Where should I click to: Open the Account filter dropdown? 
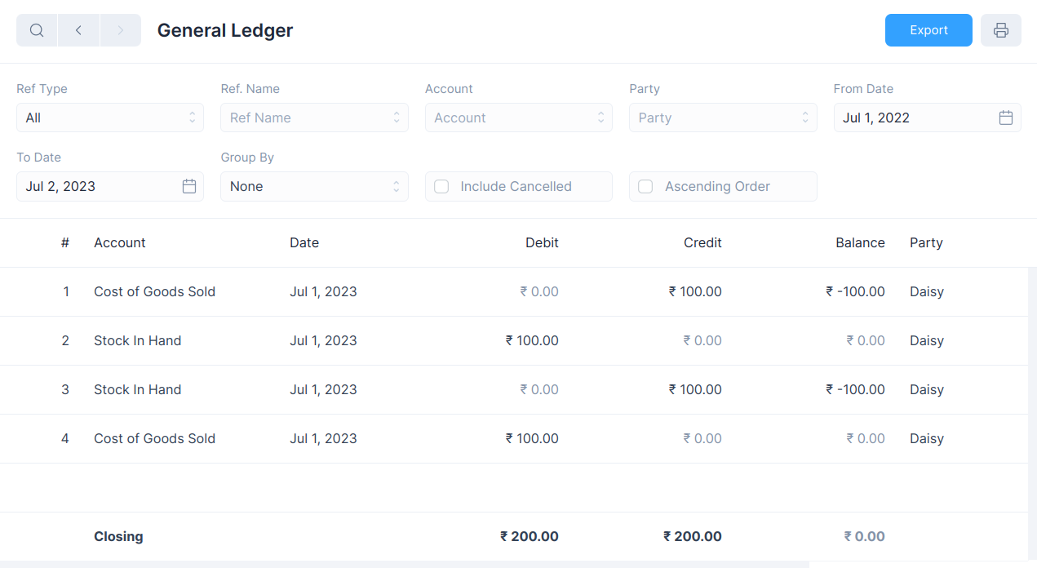click(518, 118)
